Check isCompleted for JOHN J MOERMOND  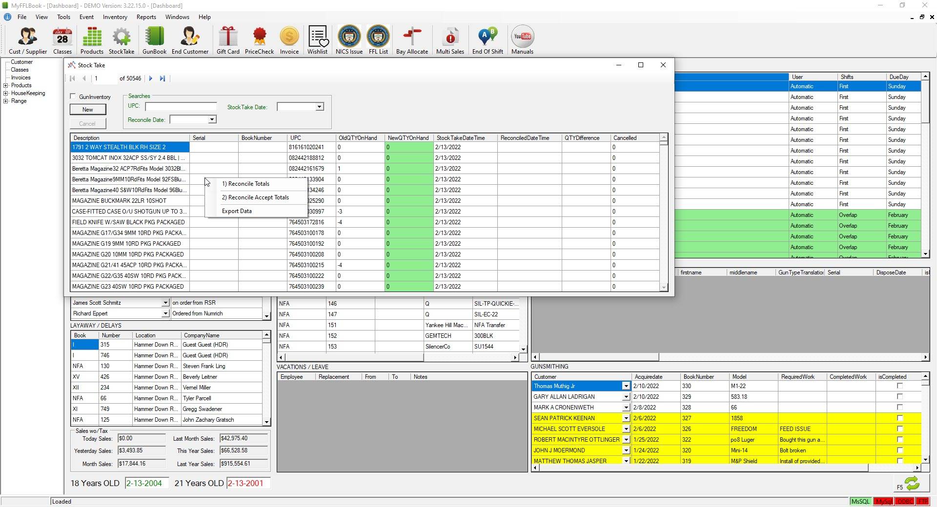point(900,450)
